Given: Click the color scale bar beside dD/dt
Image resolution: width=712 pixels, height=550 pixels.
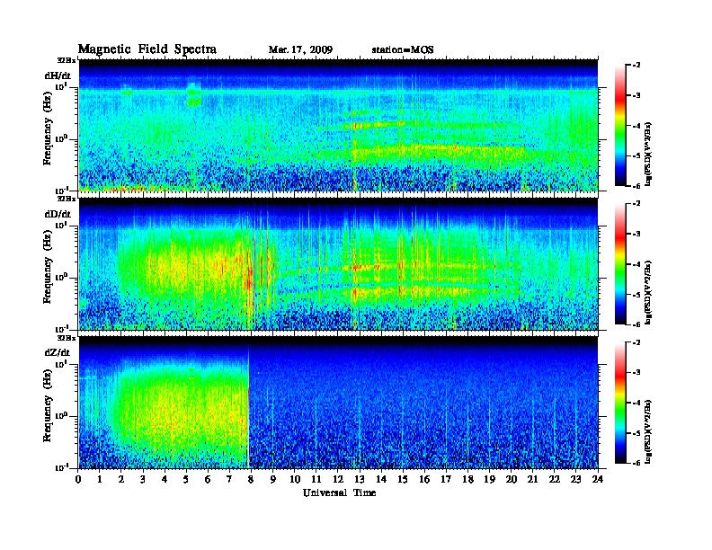Looking at the screenshot, I should coord(620,264).
